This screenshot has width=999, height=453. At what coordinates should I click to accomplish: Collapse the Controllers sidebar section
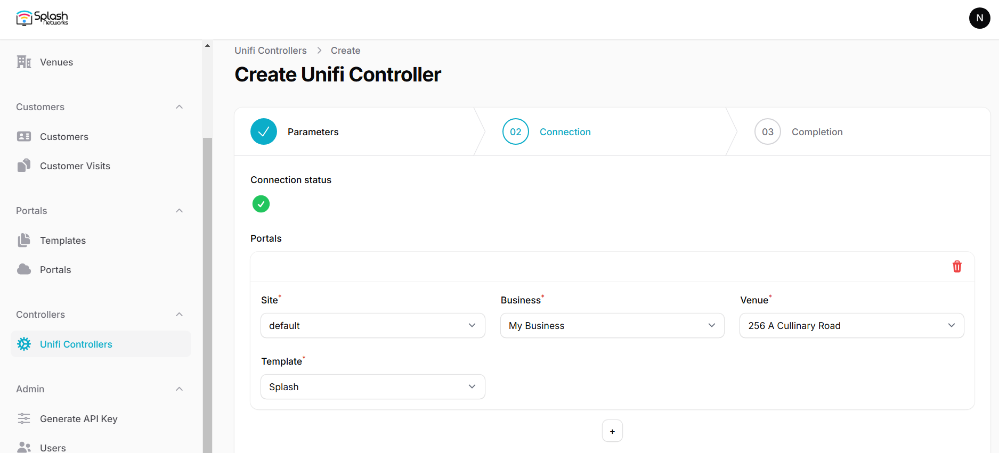click(x=180, y=315)
